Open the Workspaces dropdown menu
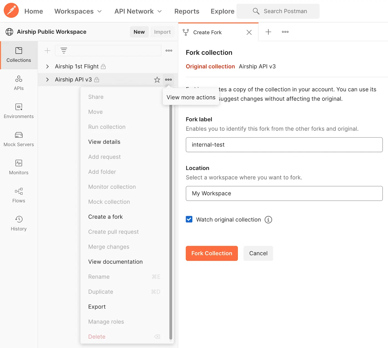Image resolution: width=388 pixels, height=348 pixels. pyautogui.click(x=78, y=11)
